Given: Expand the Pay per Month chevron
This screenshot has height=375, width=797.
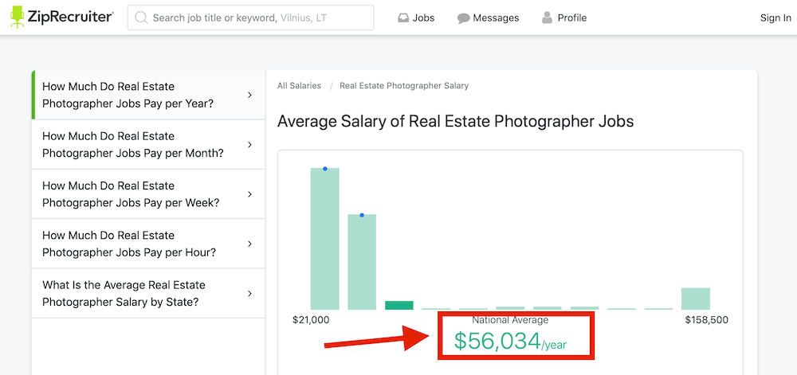Looking at the screenshot, I should click(249, 145).
